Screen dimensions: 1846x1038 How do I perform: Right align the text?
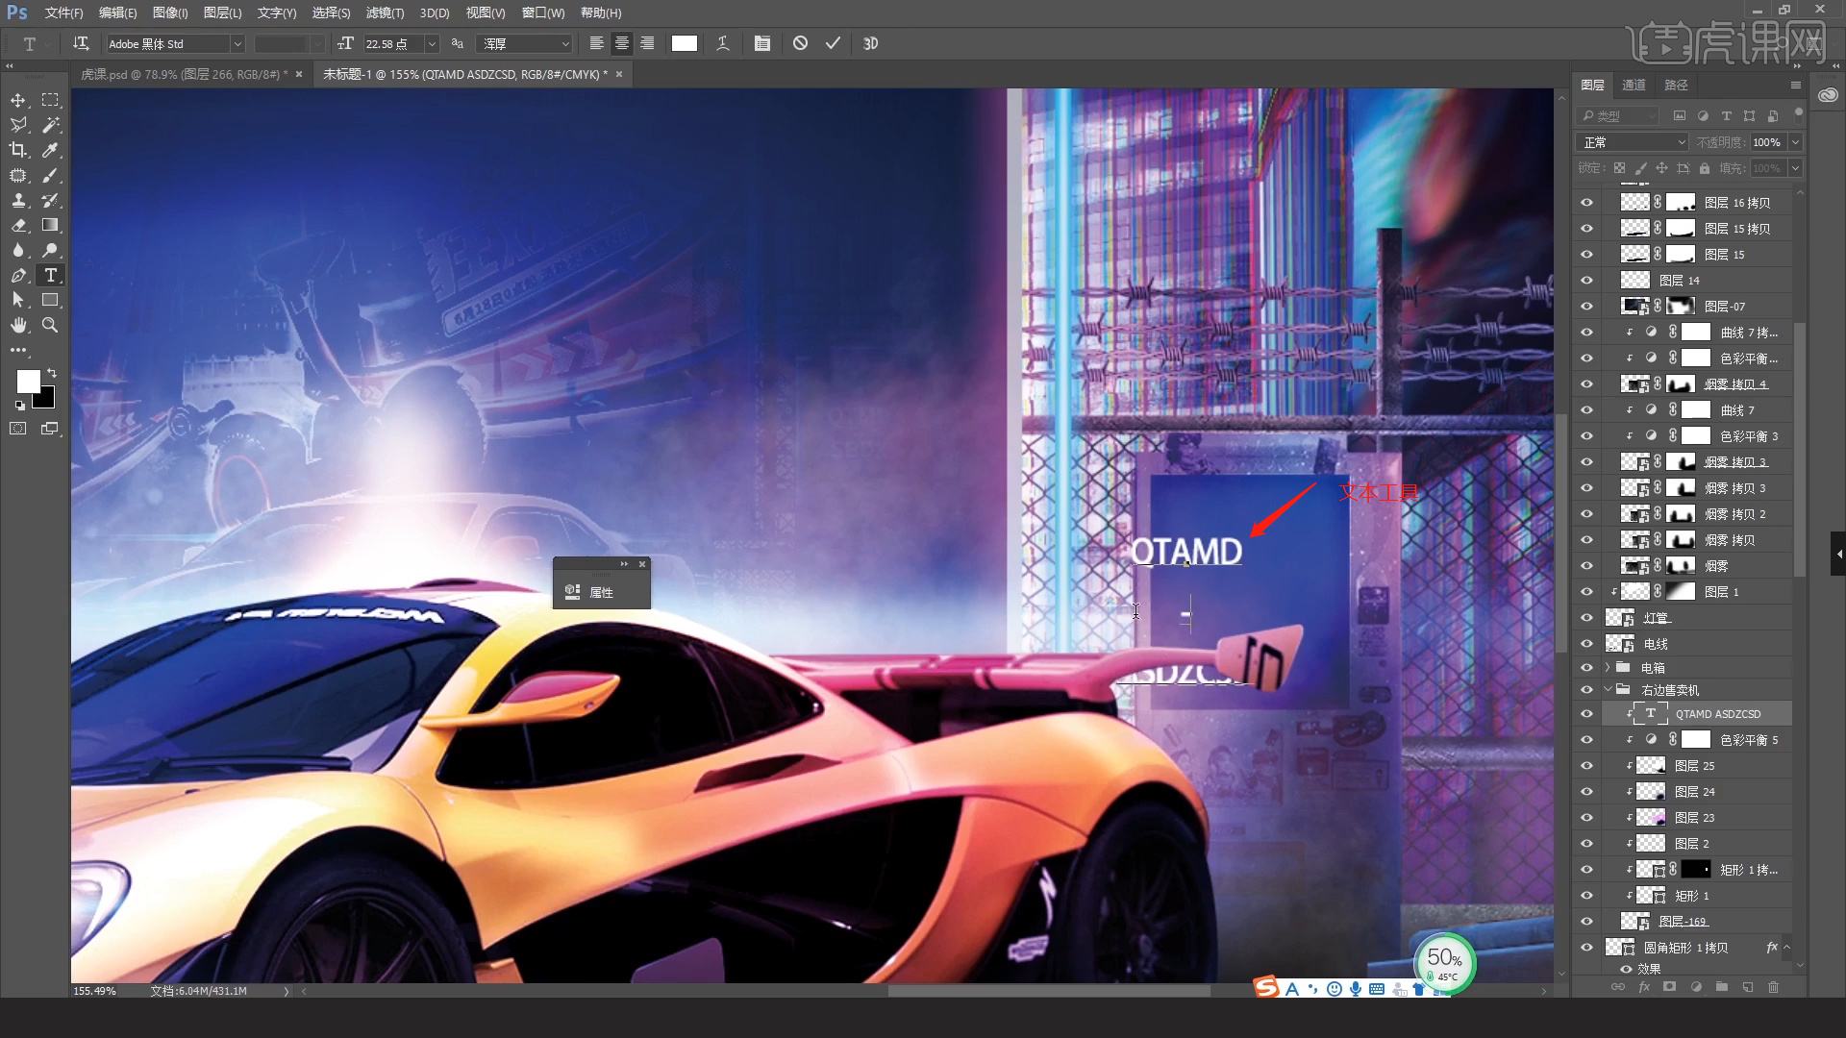[x=647, y=43]
